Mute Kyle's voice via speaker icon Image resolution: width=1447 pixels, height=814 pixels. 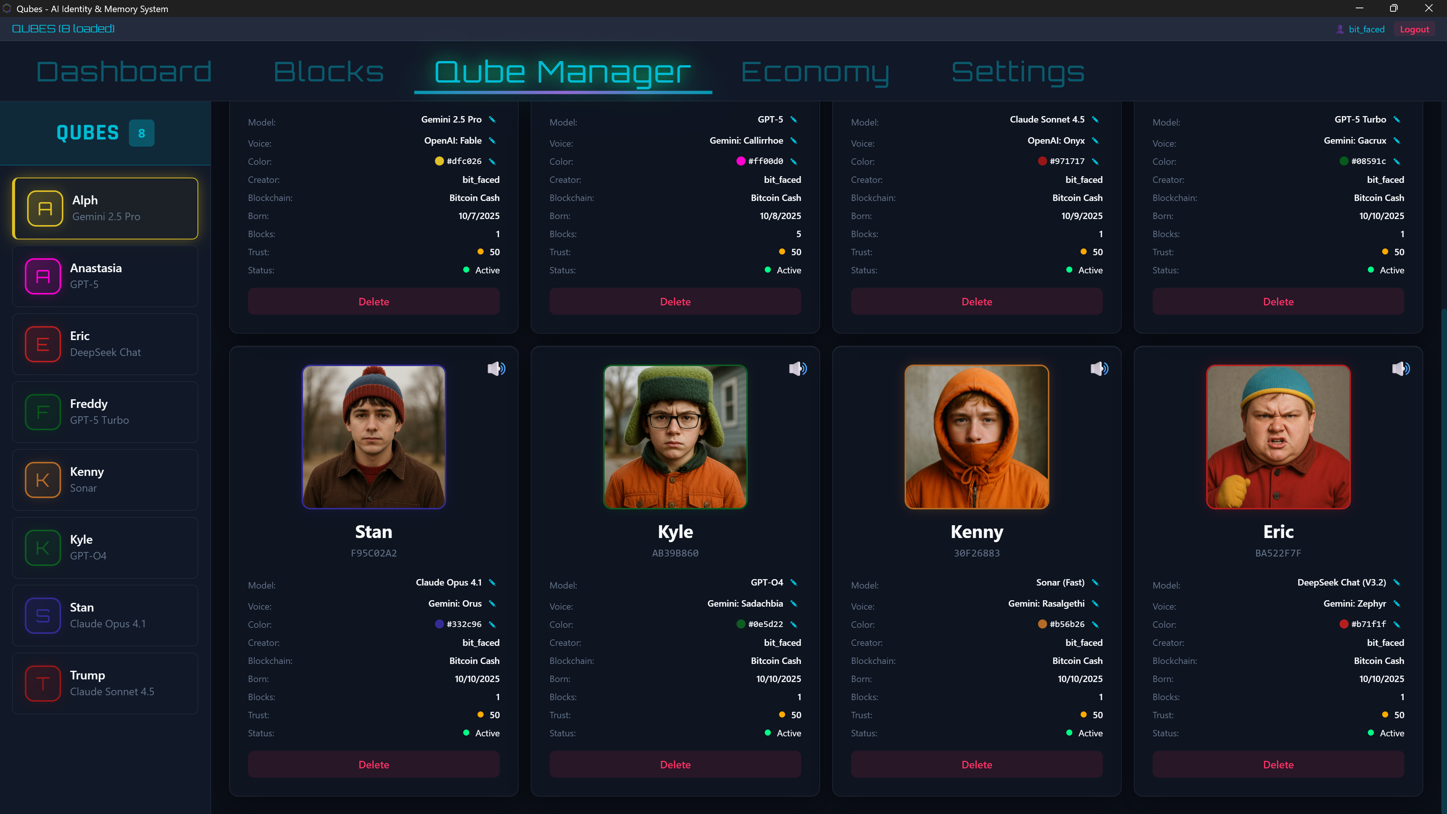point(798,368)
